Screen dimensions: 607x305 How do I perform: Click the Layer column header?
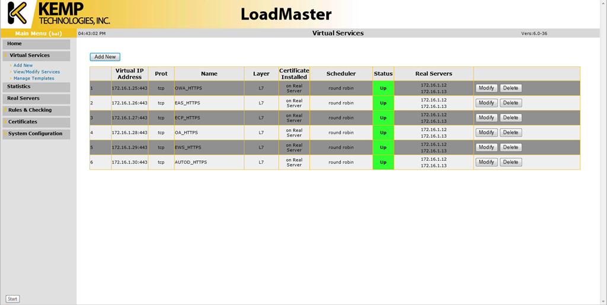tap(261, 74)
